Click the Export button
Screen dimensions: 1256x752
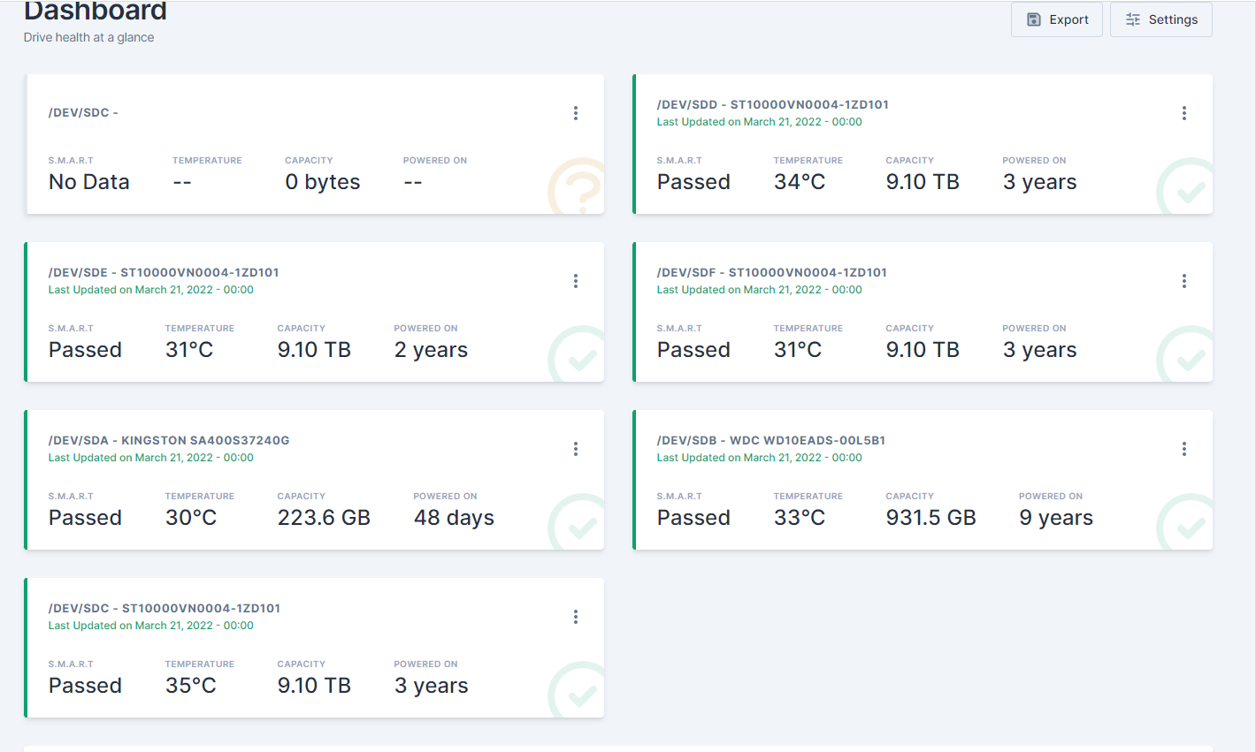pyautogui.click(x=1056, y=19)
